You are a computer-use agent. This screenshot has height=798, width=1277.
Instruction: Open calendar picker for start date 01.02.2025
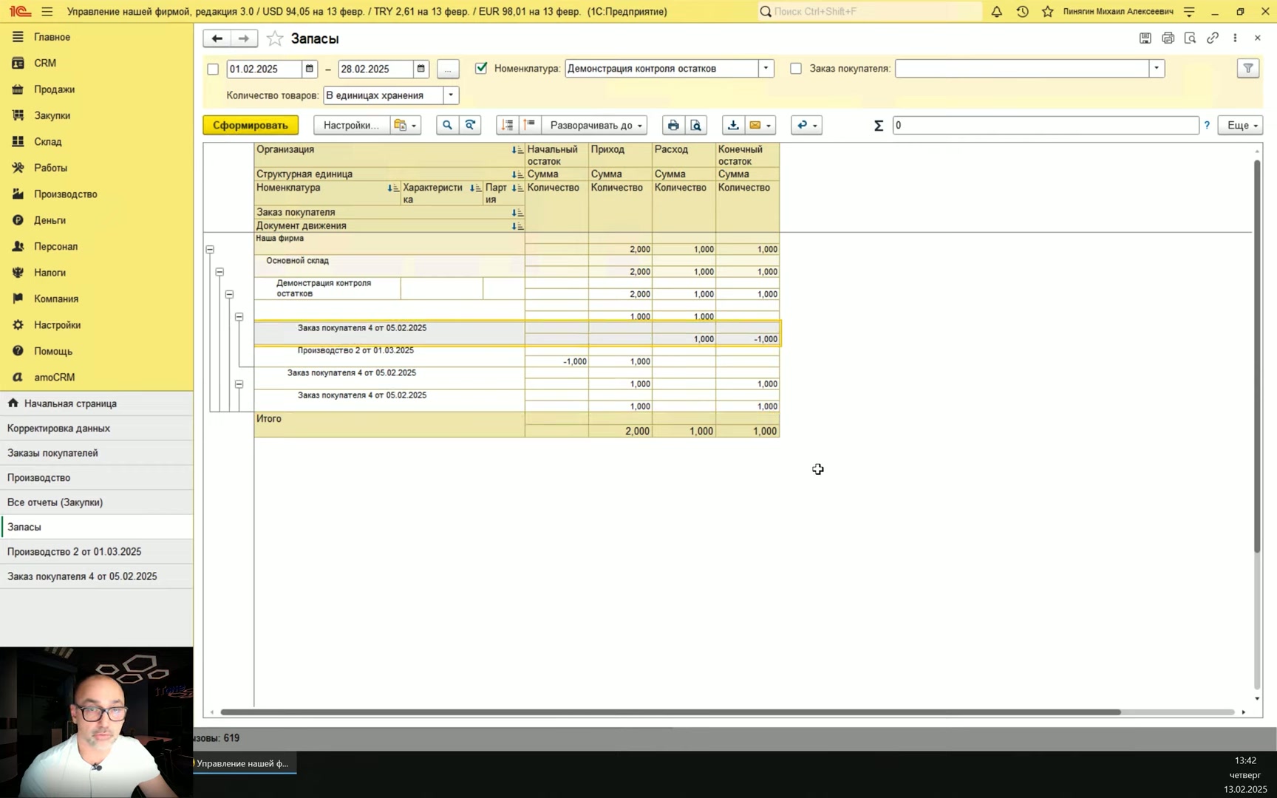(x=310, y=69)
